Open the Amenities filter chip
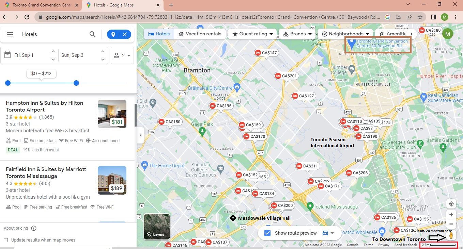 (393, 34)
